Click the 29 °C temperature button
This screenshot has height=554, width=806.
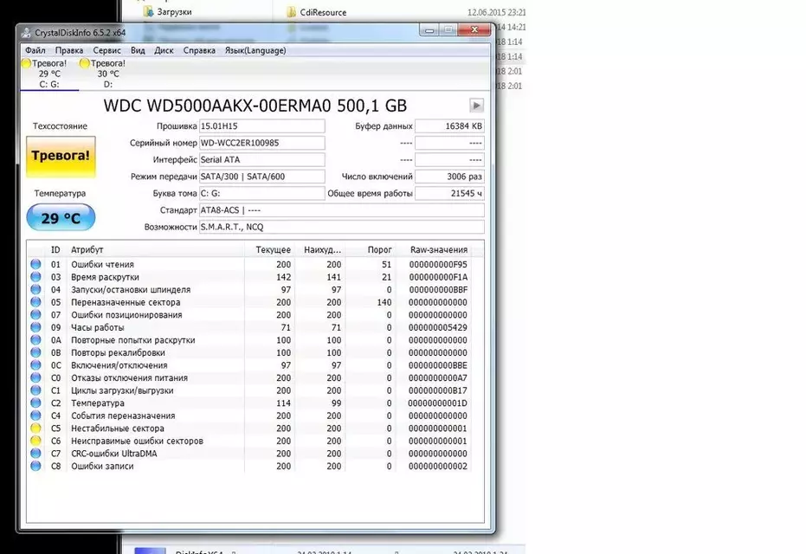(61, 218)
